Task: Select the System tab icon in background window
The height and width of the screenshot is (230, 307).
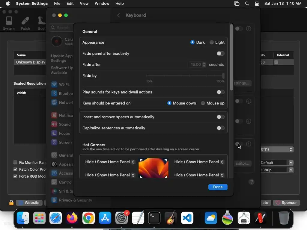Action: click(x=9, y=23)
